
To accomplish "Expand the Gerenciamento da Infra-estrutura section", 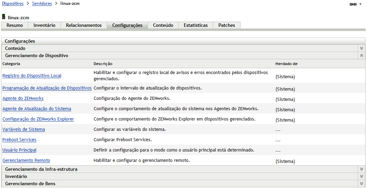I will click(361, 169).
